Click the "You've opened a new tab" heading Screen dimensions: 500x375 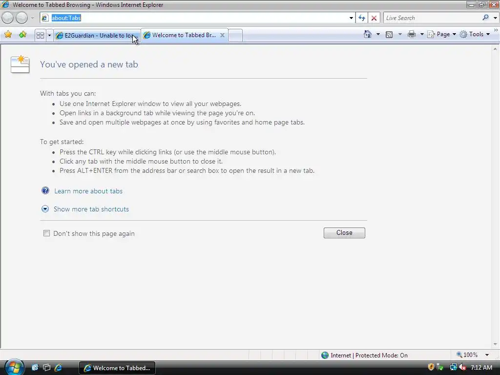[x=89, y=64]
